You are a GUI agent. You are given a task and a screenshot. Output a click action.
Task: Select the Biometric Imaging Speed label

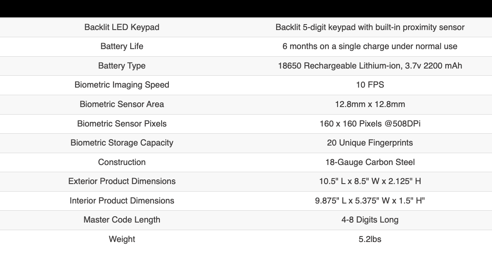(122, 85)
